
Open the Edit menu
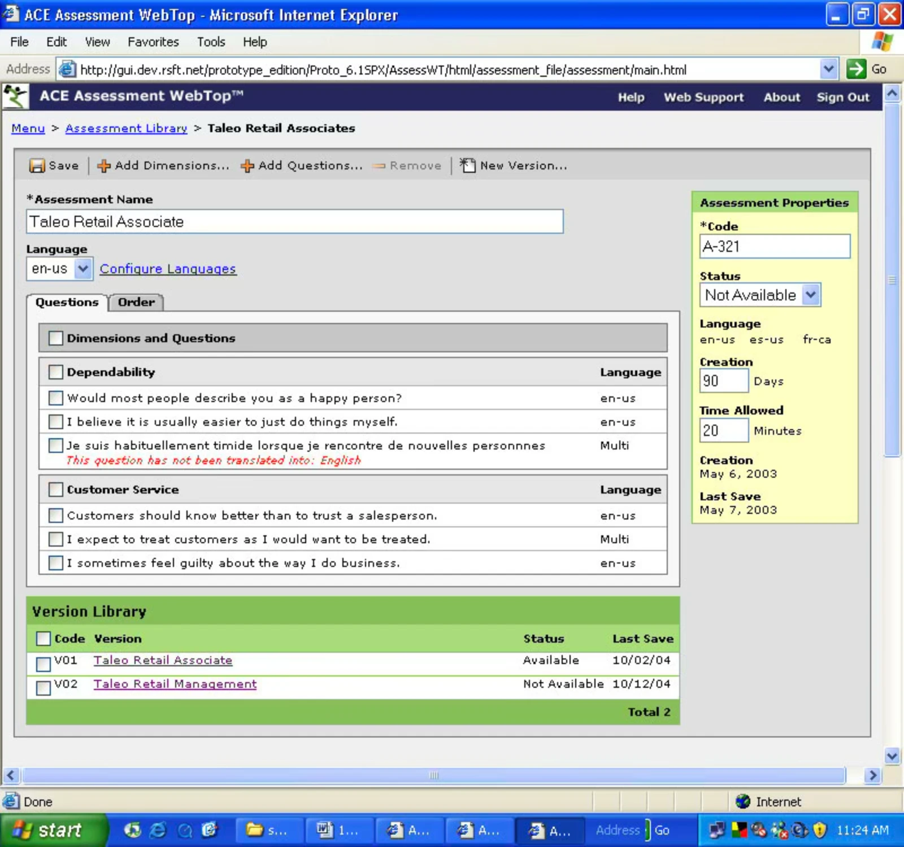click(x=56, y=42)
